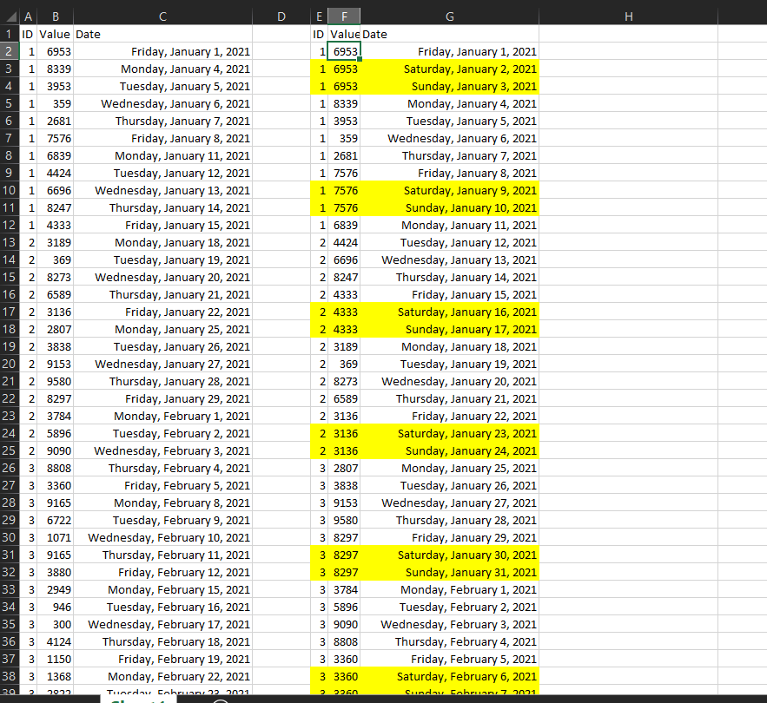Image resolution: width=767 pixels, height=703 pixels.
Task: Click the Select All corner triangle
Action: [x=10, y=16]
